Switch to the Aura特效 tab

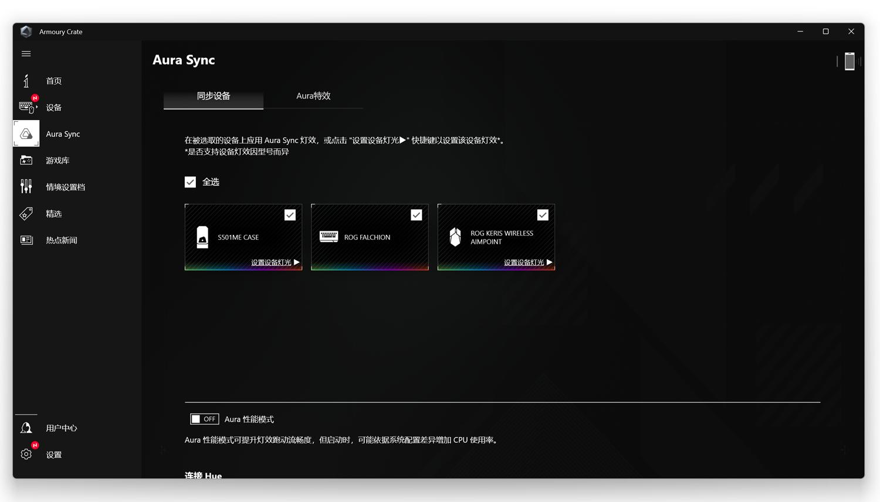tap(313, 95)
